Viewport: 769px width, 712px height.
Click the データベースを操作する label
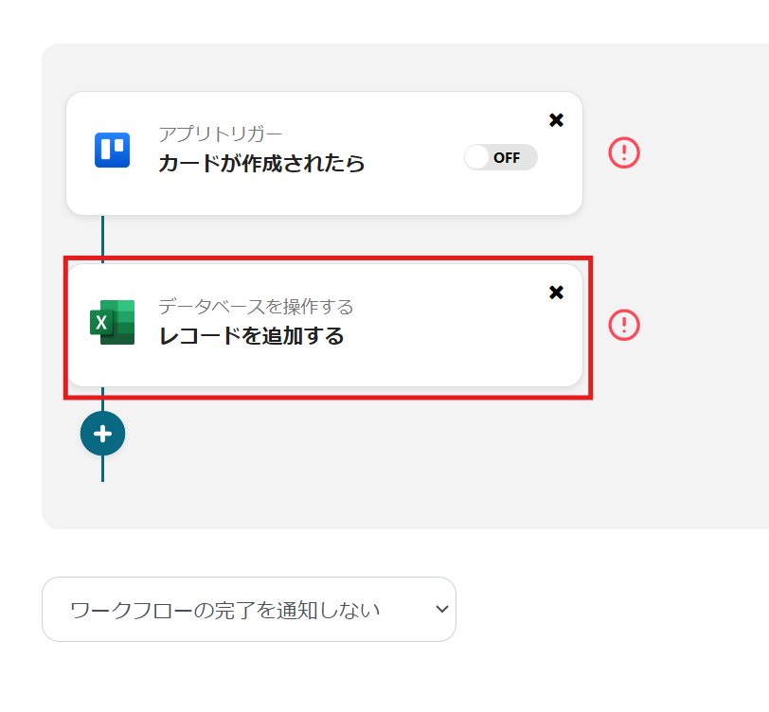click(x=256, y=306)
